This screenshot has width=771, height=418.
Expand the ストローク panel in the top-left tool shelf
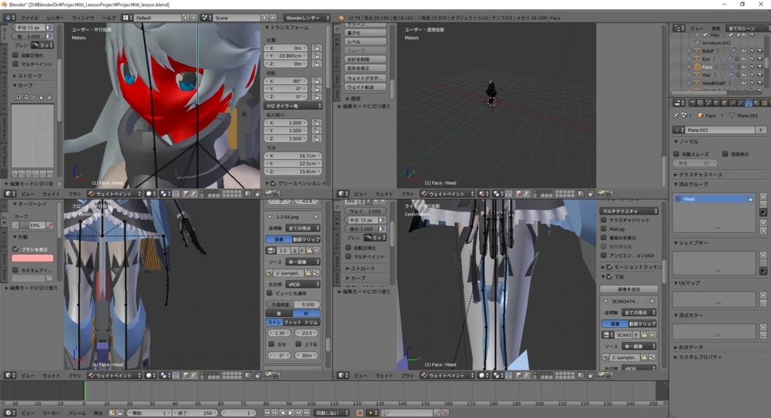click(x=28, y=76)
